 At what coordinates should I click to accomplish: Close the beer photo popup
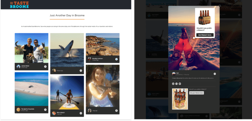(220, 6)
